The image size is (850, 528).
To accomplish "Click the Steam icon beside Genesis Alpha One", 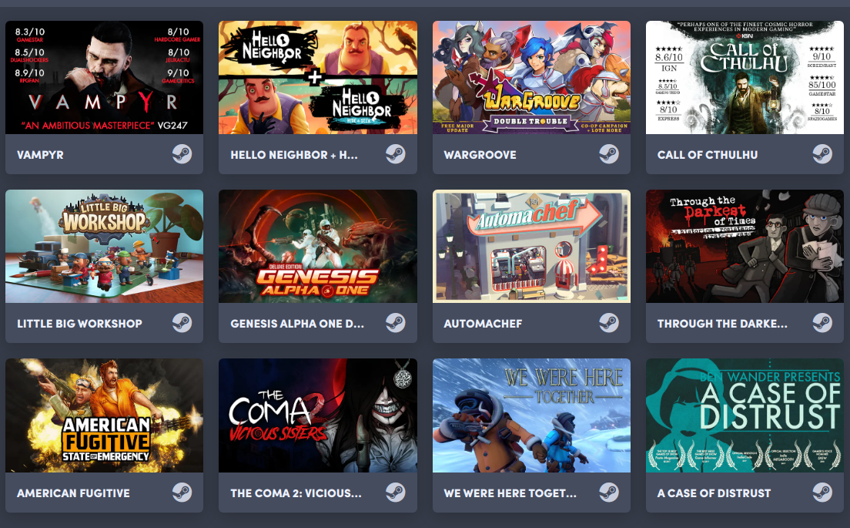I will [x=396, y=324].
